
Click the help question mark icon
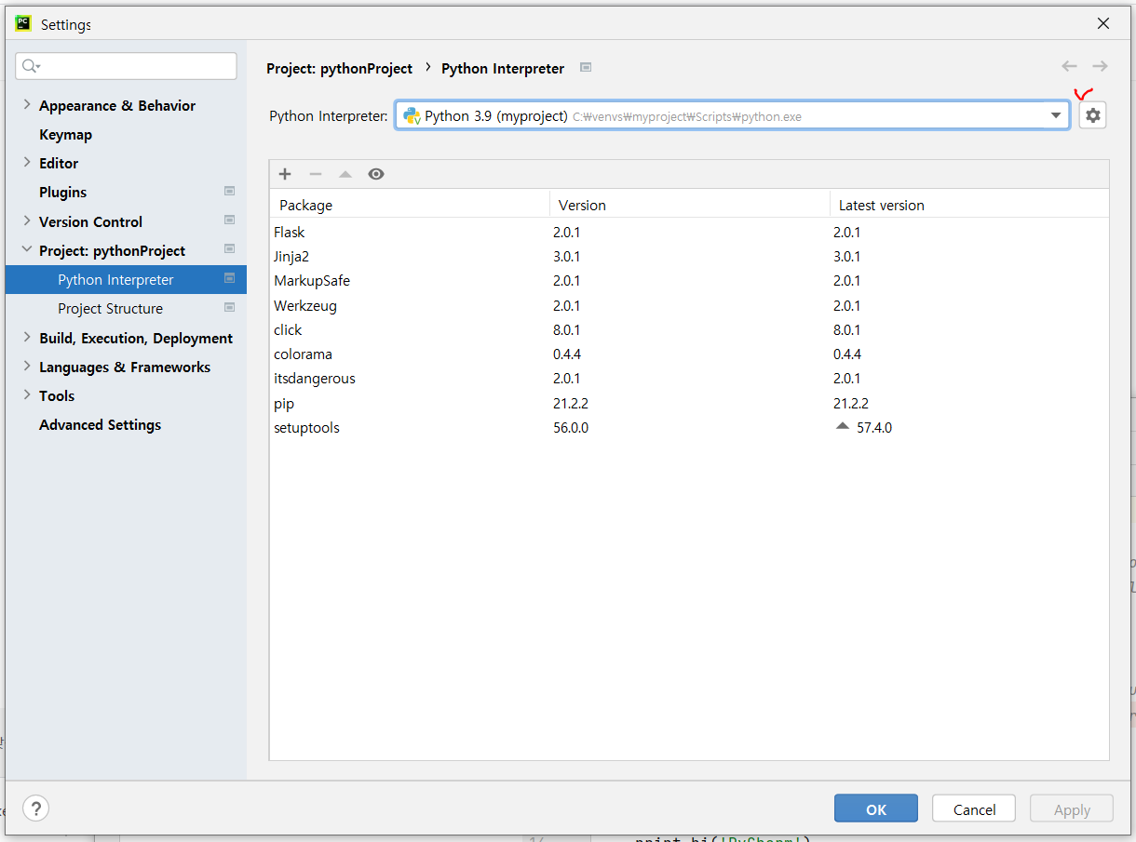(x=35, y=808)
